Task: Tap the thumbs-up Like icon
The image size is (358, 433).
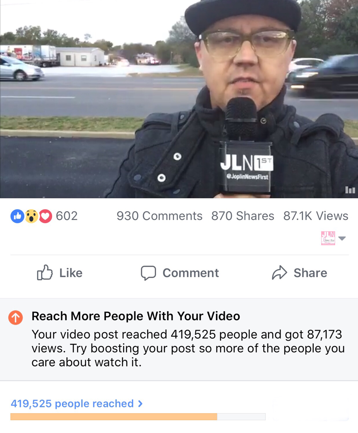Action: pos(45,273)
